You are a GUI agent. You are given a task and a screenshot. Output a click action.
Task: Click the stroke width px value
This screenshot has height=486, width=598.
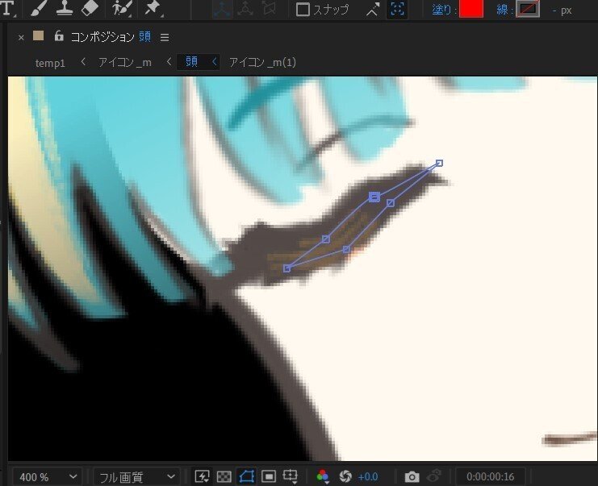562,10
